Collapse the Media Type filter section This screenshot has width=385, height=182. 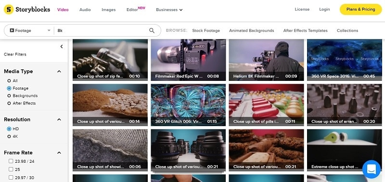[x=59, y=71]
